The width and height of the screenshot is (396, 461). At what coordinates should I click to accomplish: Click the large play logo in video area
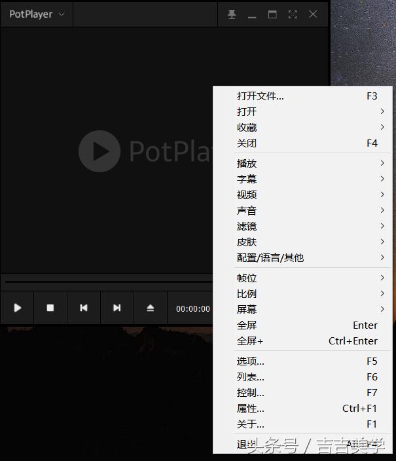point(99,151)
